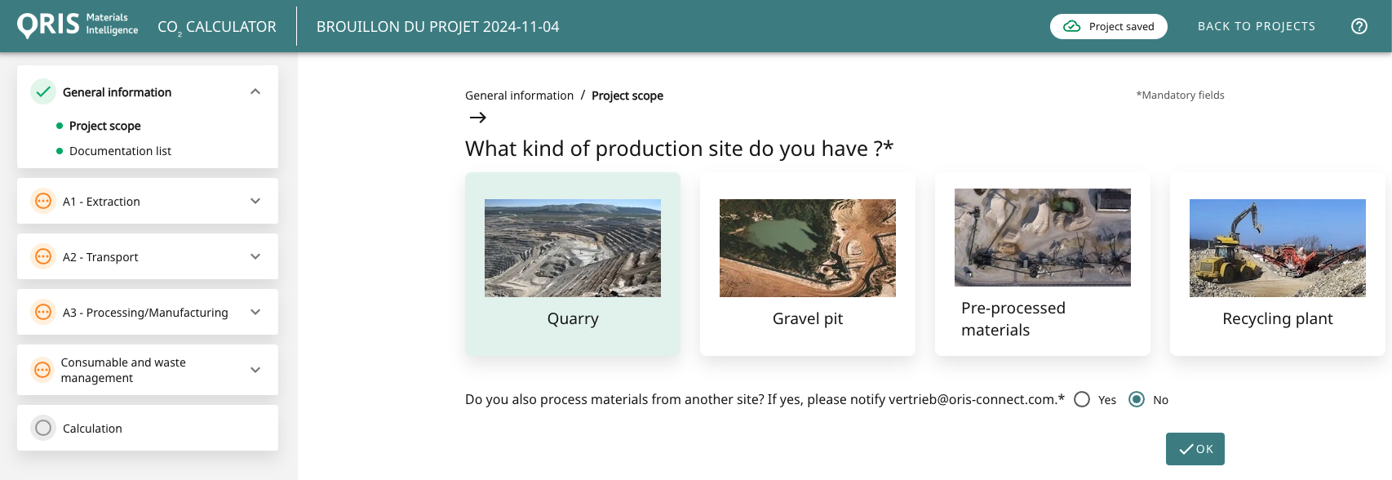This screenshot has width=1392, height=480.
Task: Pick the Gravel pit site option
Action: (x=807, y=264)
